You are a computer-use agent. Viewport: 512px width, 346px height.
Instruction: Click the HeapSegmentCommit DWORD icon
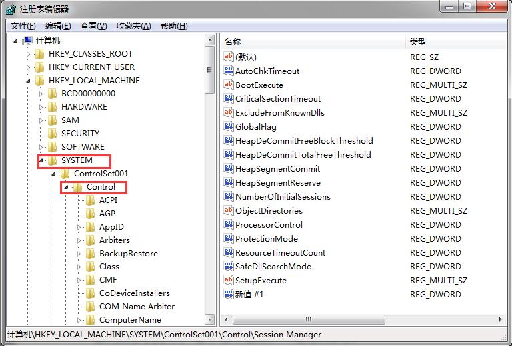click(x=229, y=169)
